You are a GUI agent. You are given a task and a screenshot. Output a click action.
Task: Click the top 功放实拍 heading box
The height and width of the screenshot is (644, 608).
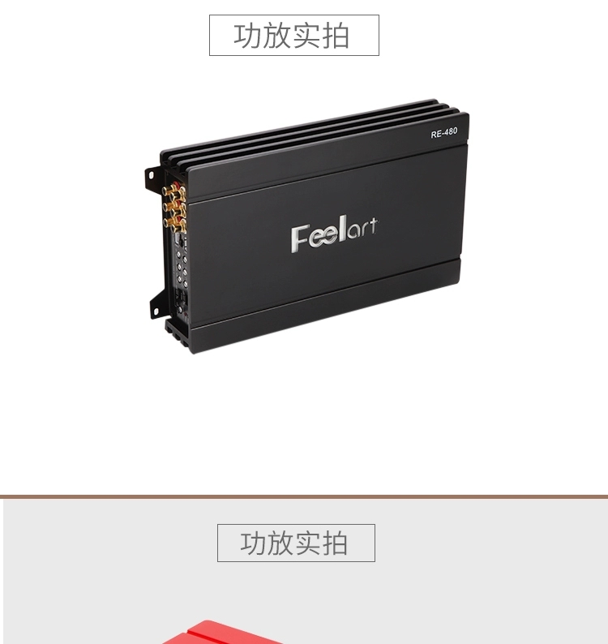[x=294, y=36]
